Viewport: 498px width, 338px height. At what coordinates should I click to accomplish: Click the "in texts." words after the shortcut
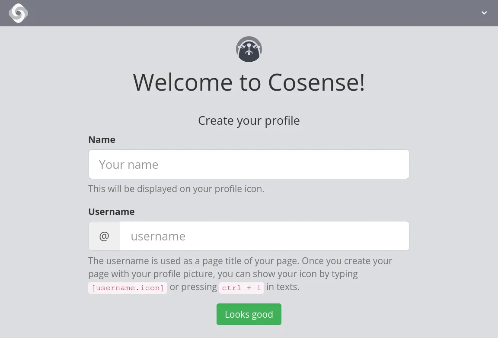point(283,287)
